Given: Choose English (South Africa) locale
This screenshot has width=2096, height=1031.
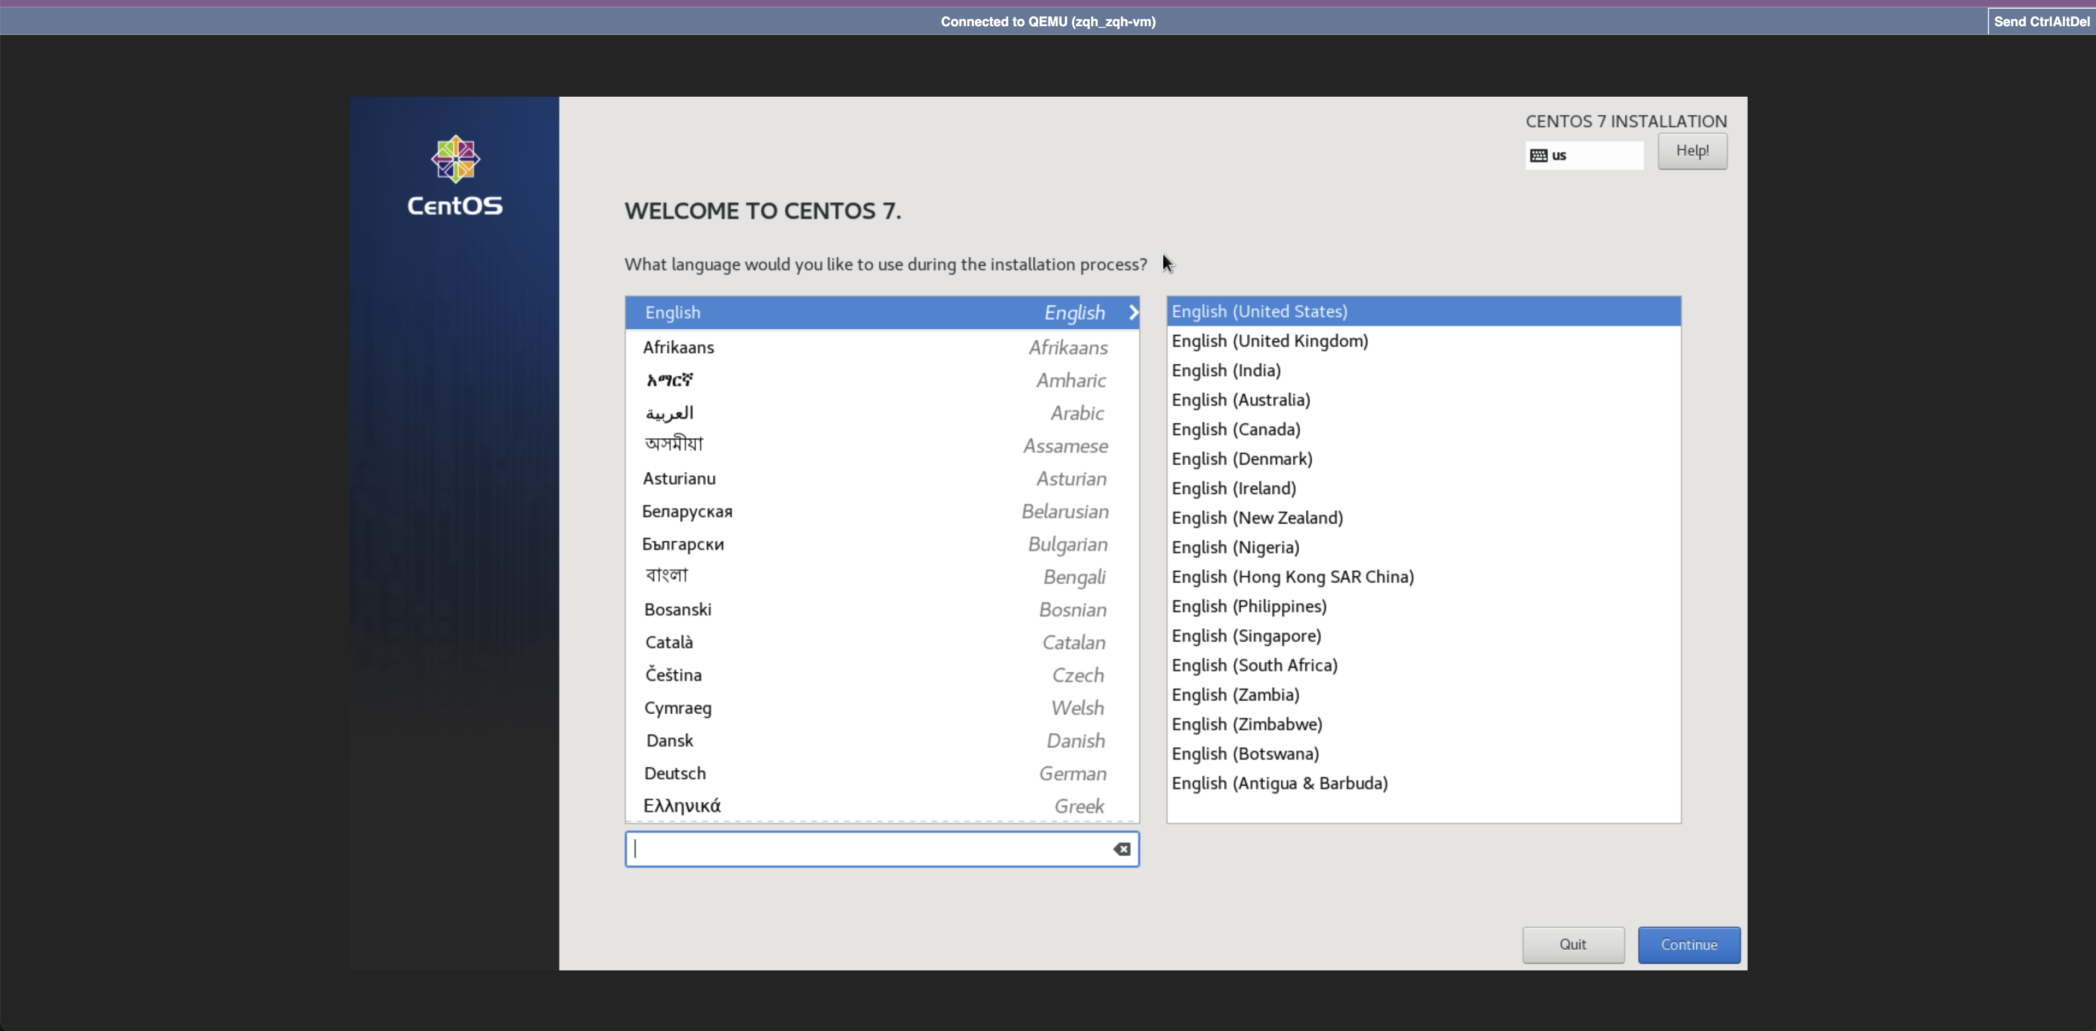Looking at the screenshot, I should click(x=1424, y=665).
